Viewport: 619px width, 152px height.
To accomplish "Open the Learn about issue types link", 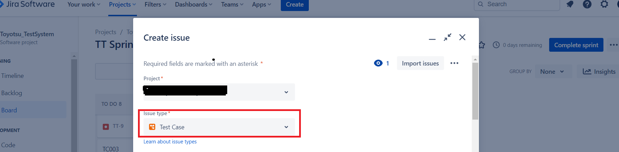I will click(x=170, y=142).
